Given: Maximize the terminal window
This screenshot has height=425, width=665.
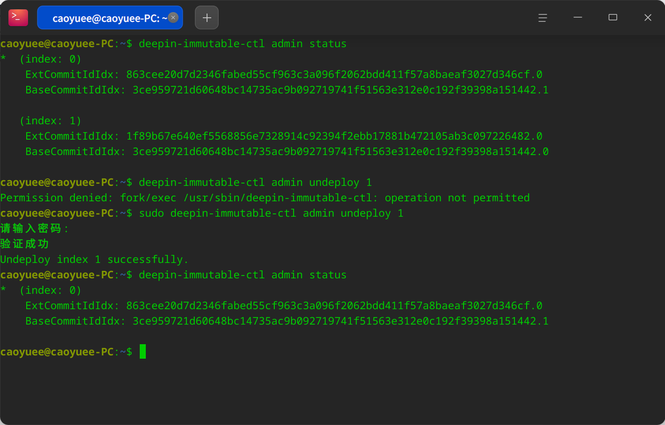Looking at the screenshot, I should pos(613,18).
